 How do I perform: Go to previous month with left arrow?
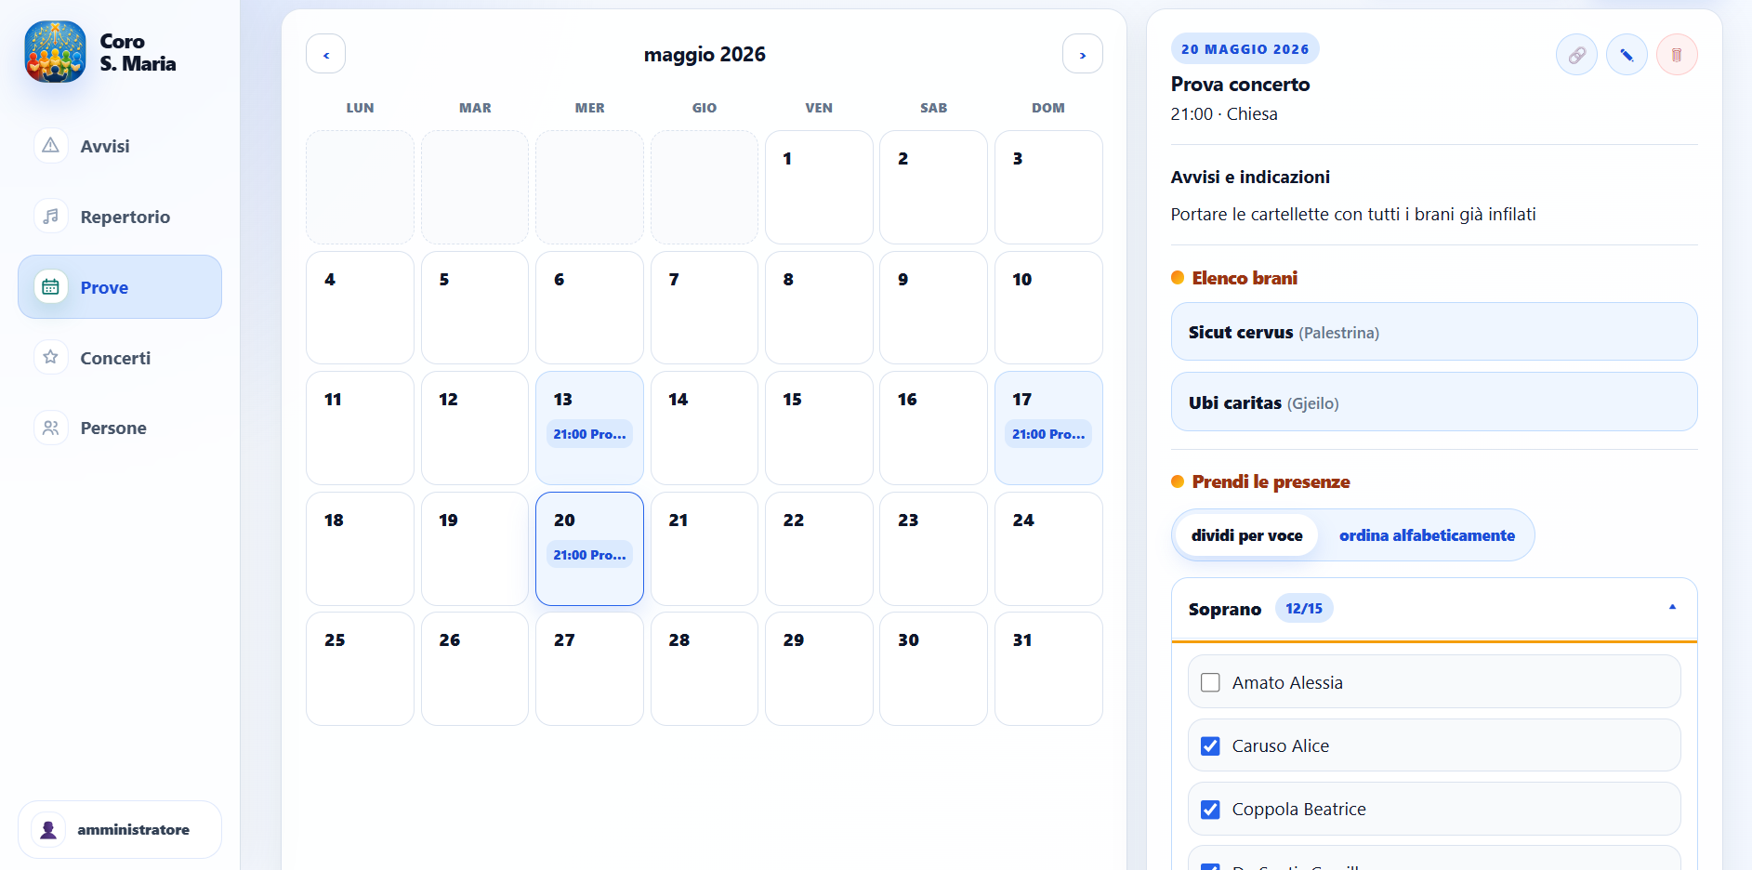(x=326, y=54)
